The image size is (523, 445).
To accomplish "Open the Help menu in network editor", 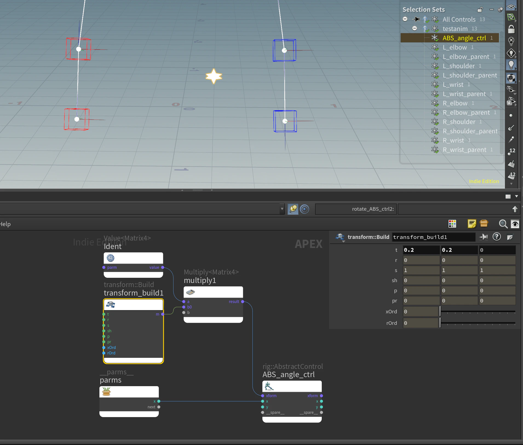I will pos(5,224).
